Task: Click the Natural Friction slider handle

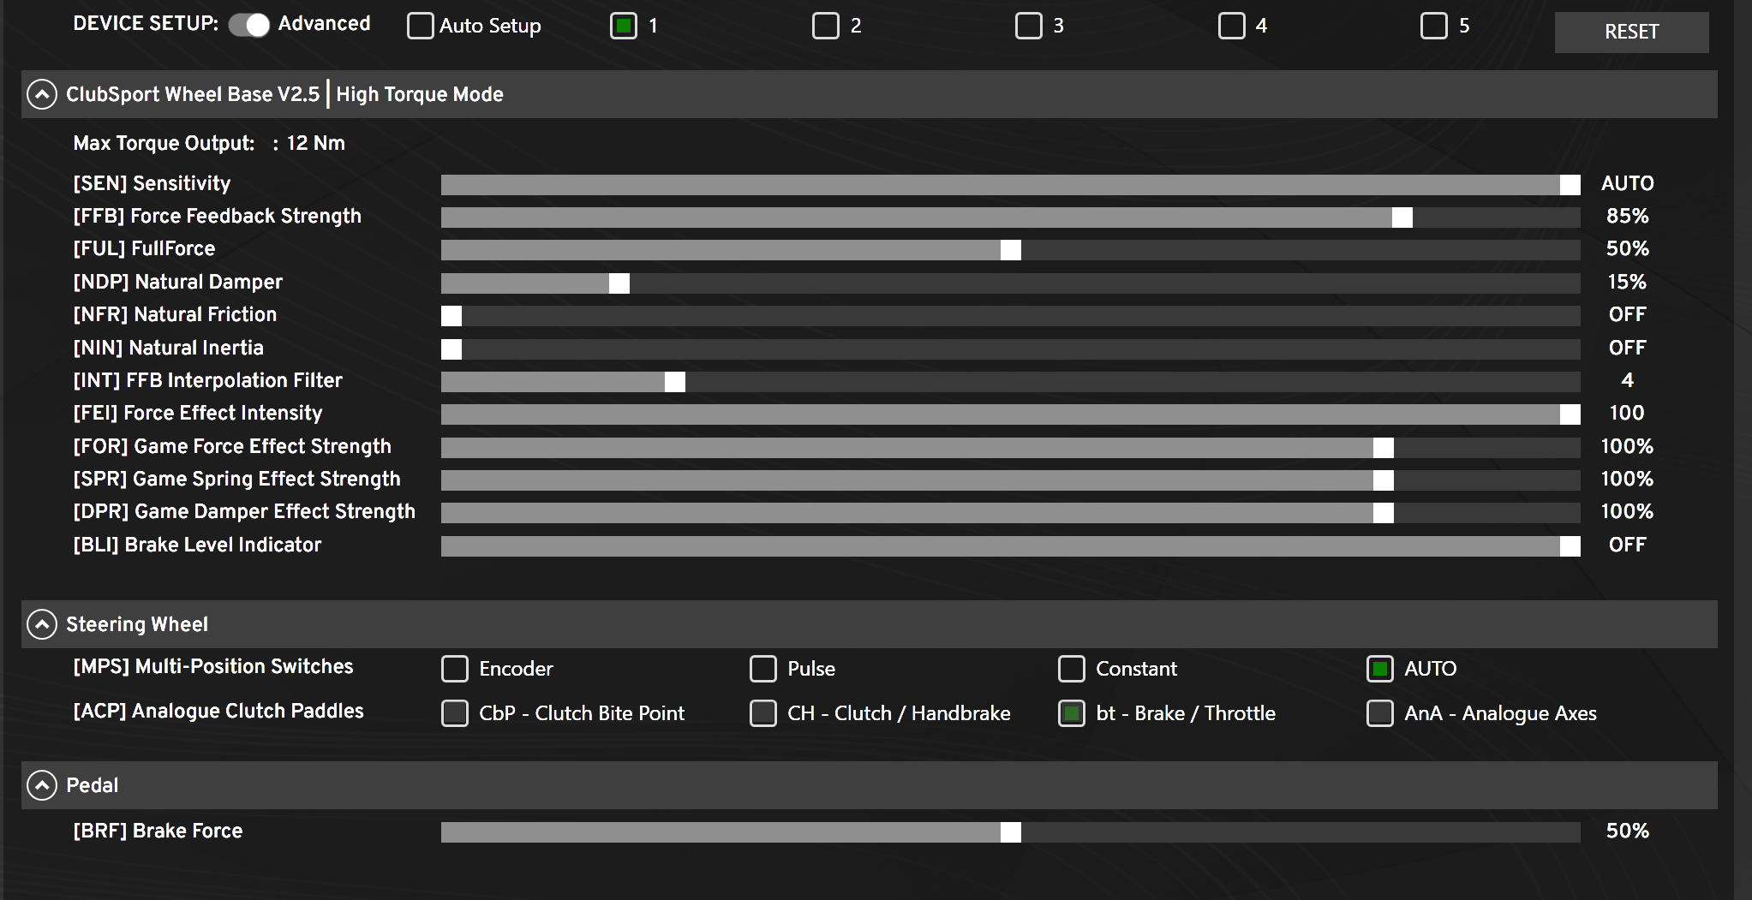Action: click(x=451, y=316)
